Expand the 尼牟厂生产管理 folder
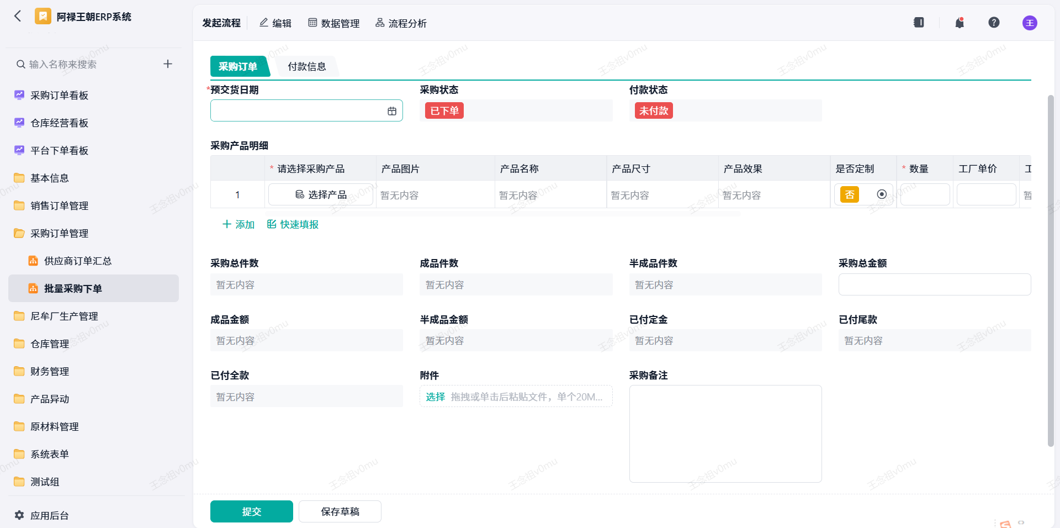The width and height of the screenshot is (1060, 528). pyautogui.click(x=19, y=316)
